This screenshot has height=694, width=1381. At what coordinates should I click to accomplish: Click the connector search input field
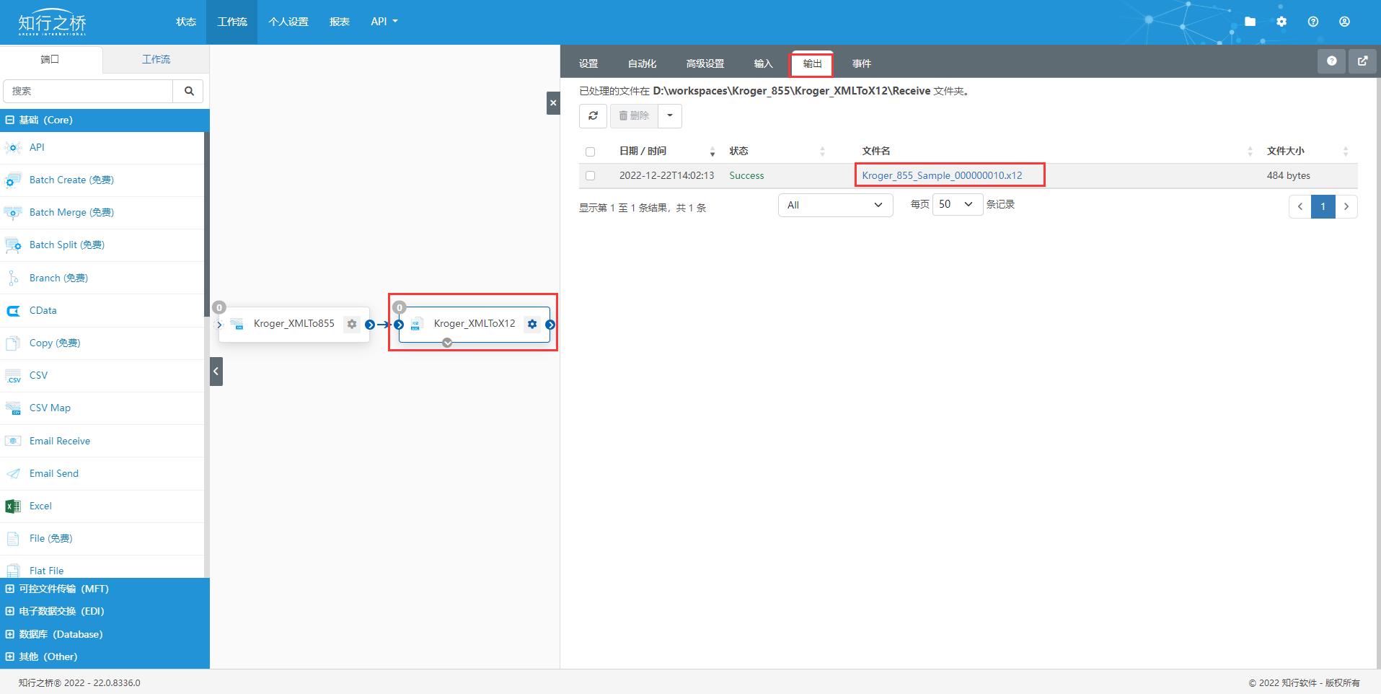[88, 91]
